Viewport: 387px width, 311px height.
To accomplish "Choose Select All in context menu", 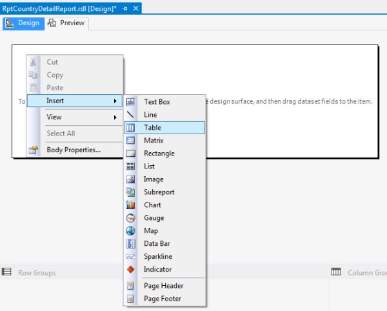I will pos(75,134).
